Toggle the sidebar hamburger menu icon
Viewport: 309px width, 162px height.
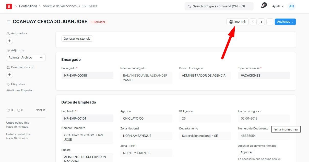(x=9, y=22)
